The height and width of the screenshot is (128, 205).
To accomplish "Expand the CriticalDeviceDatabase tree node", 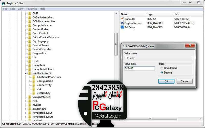I will click(x=26, y=38).
